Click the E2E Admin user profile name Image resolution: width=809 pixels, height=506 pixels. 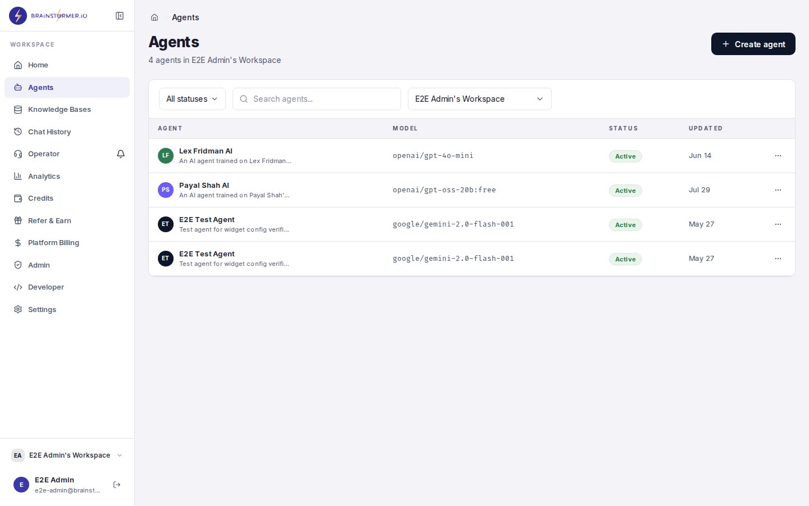tap(54, 480)
